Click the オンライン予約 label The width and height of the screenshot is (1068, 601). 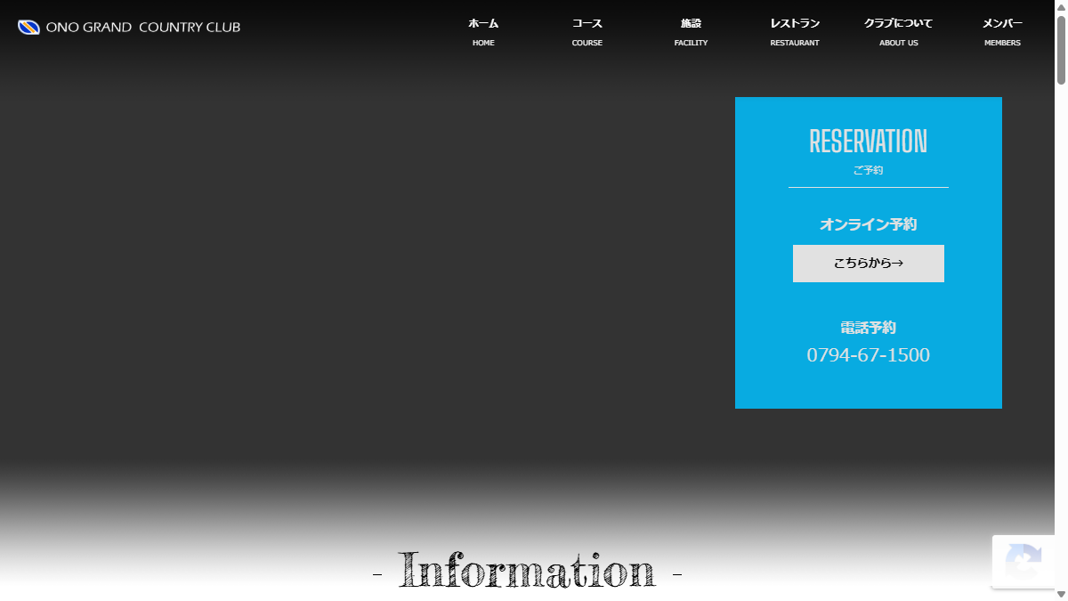click(869, 224)
